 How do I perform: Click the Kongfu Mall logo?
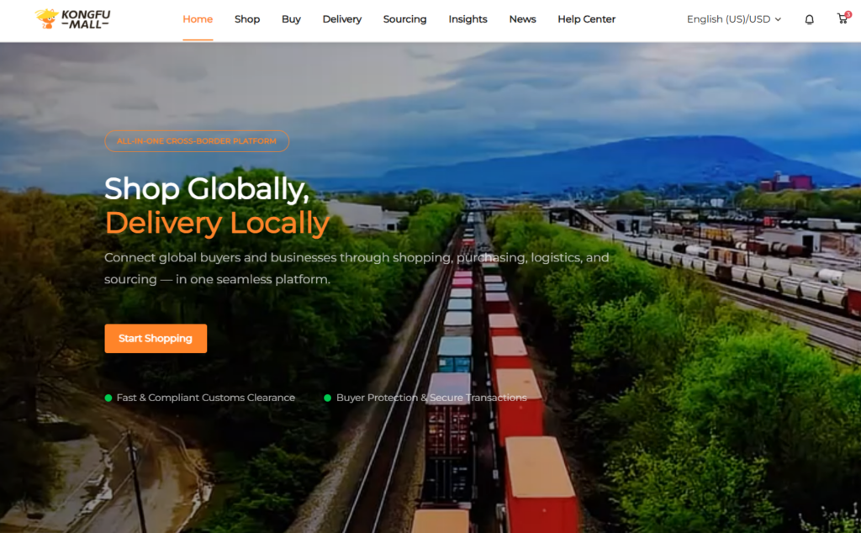point(73,18)
